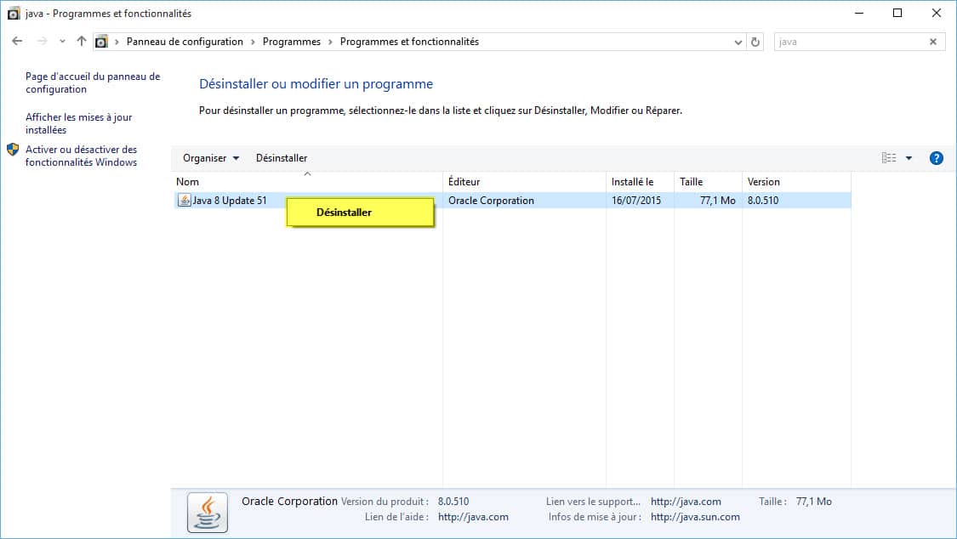Open the Organiser menu
This screenshot has width=957, height=539.
tap(211, 158)
